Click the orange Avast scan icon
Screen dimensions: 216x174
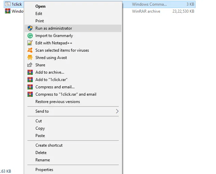point(30,50)
